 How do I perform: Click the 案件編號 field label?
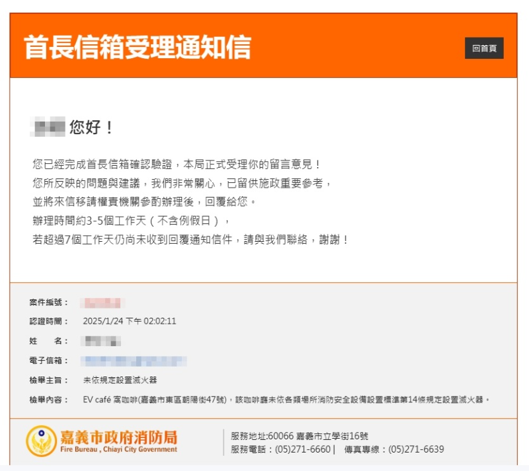tap(48, 303)
